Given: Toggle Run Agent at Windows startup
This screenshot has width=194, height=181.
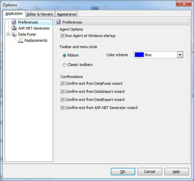Looking at the screenshot, I should 62,36.
